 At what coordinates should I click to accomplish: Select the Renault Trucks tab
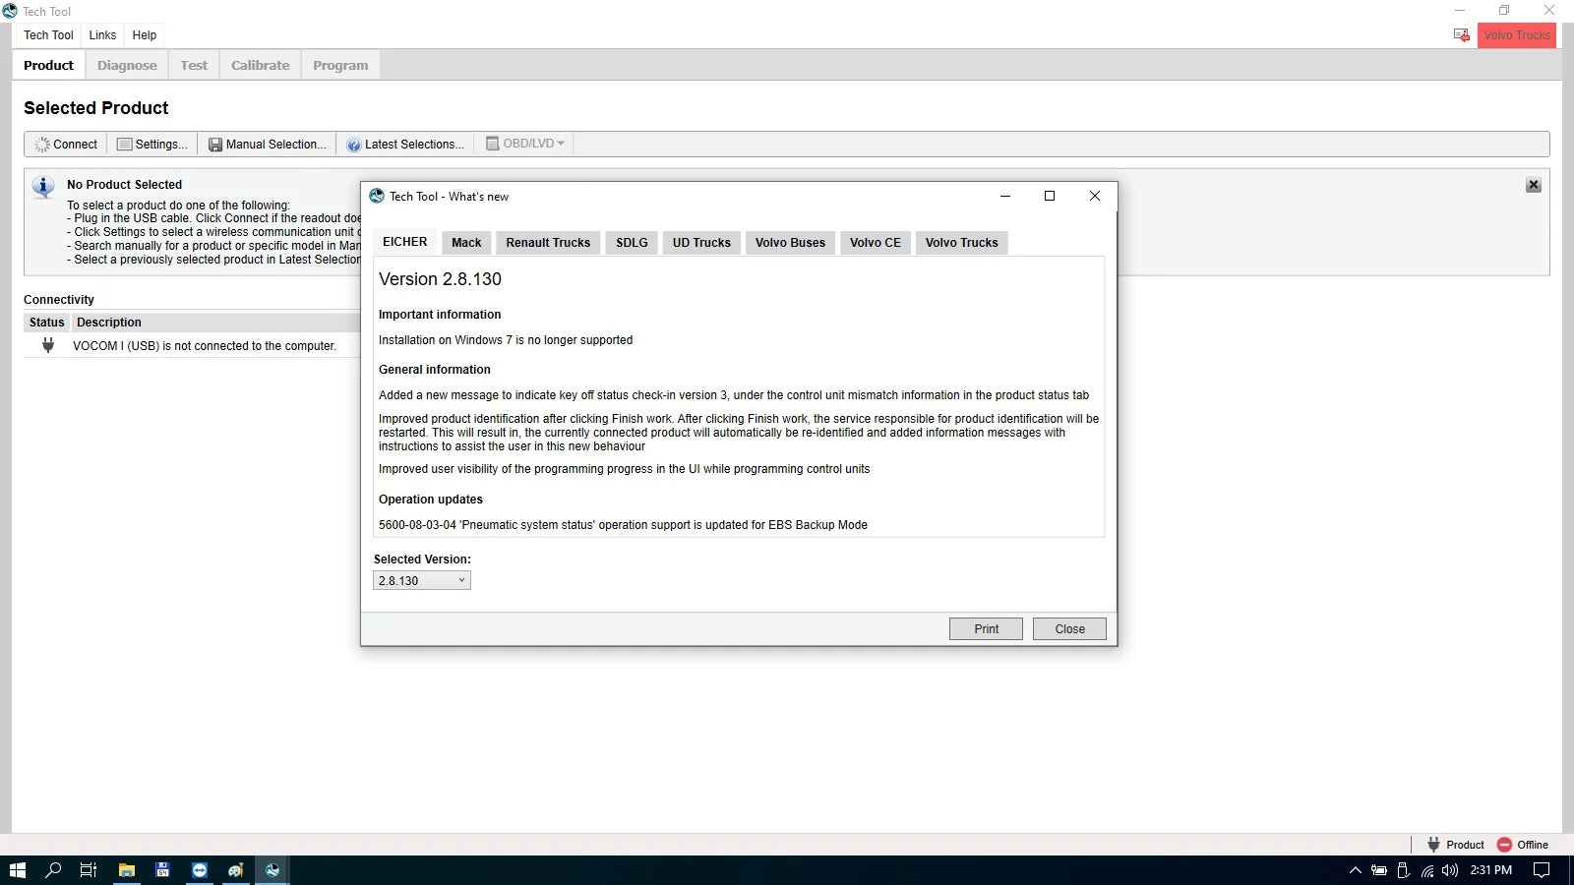(548, 243)
